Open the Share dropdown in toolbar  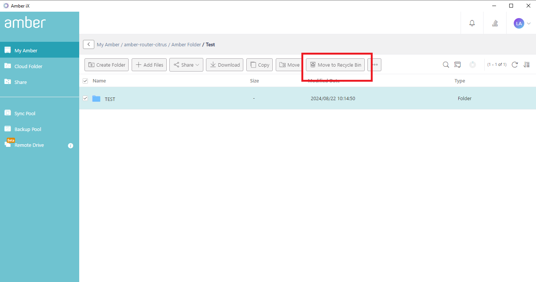(x=186, y=65)
